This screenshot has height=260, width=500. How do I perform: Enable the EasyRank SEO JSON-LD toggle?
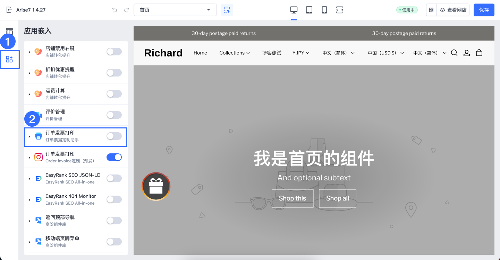[x=114, y=178]
